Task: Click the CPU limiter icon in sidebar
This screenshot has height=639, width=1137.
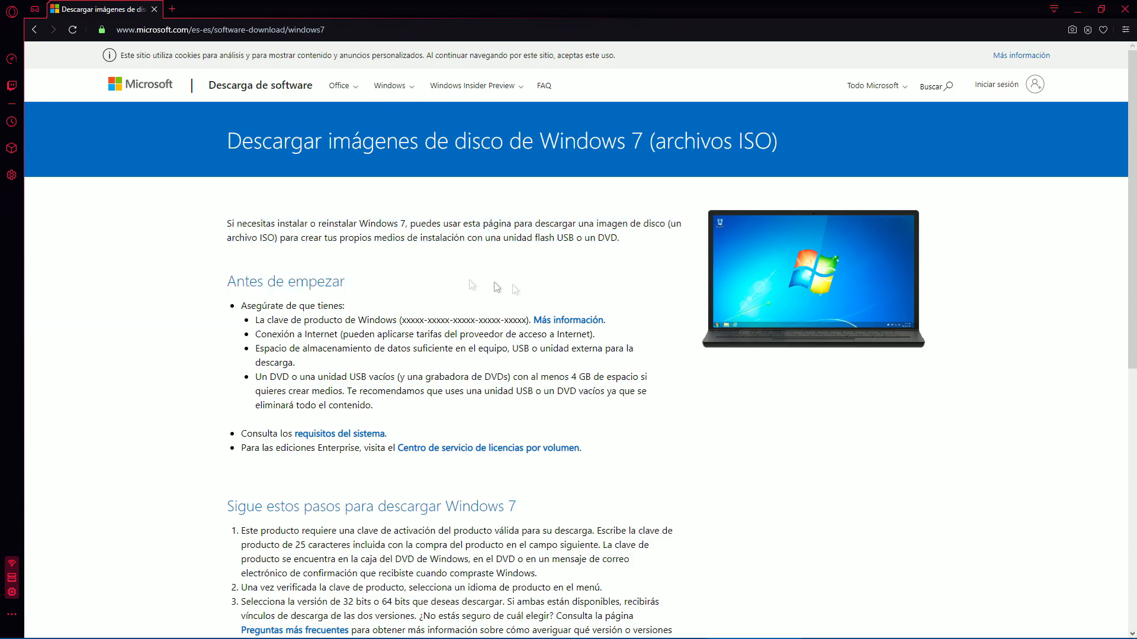Action: tap(12, 592)
